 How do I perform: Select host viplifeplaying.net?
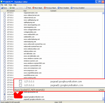(x=29, y=22)
